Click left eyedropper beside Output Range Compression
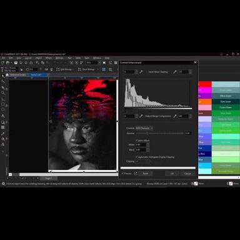Screen dimensions: 240x240 (x=141, y=116)
